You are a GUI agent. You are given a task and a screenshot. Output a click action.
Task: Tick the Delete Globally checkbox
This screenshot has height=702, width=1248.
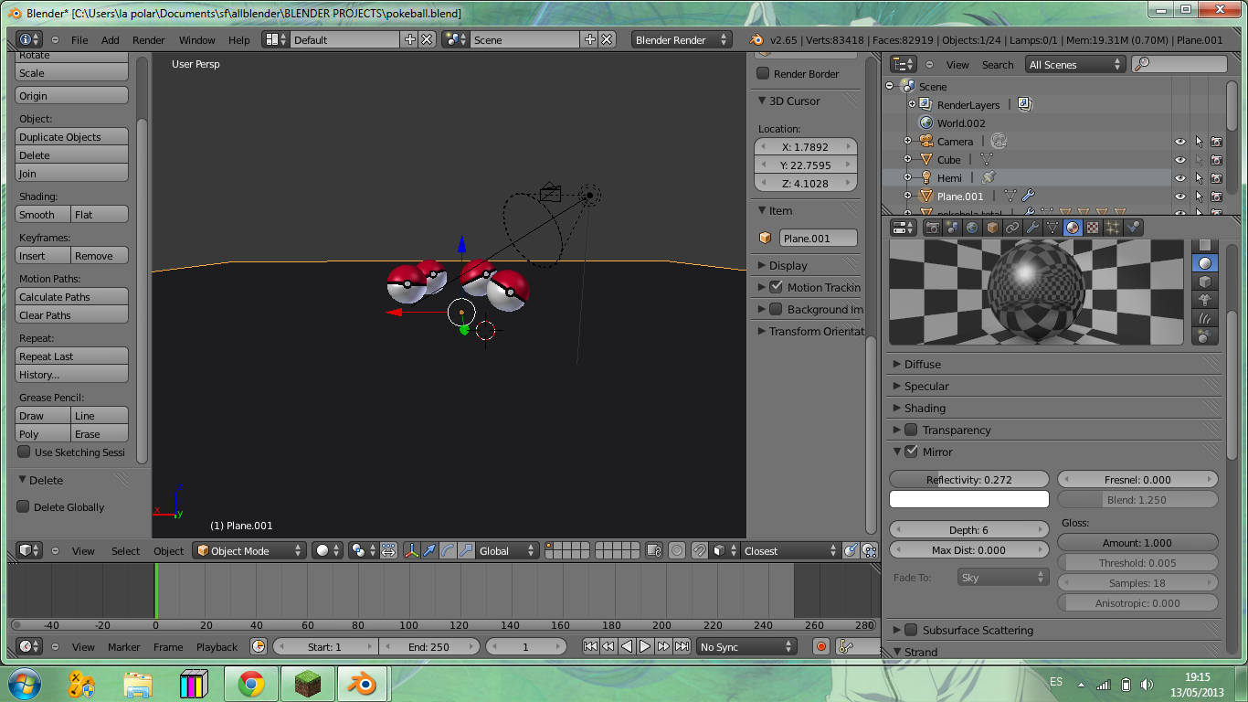[24, 506]
